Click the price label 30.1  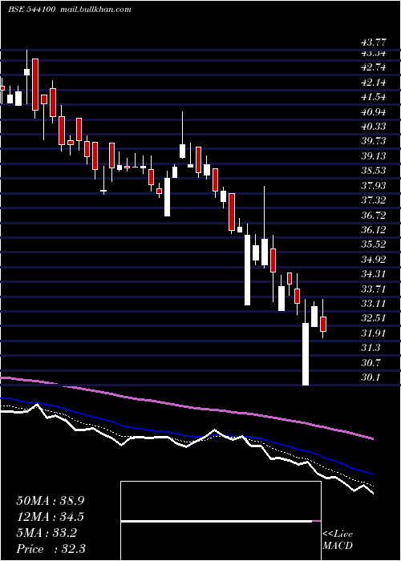point(371,377)
